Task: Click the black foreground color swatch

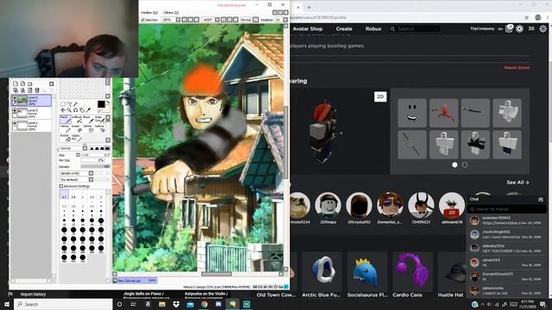Action: coord(101,104)
